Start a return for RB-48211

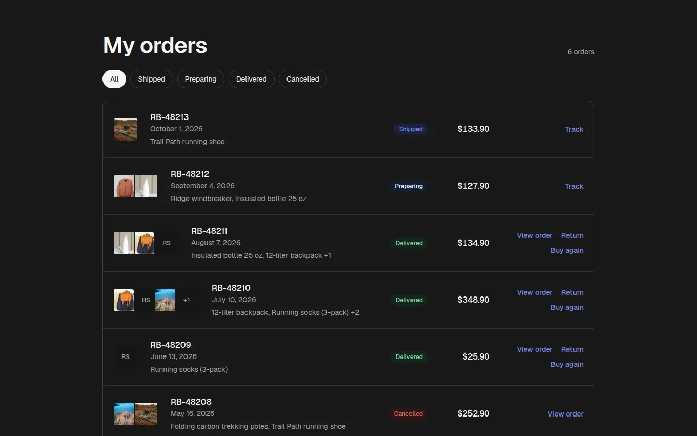572,235
